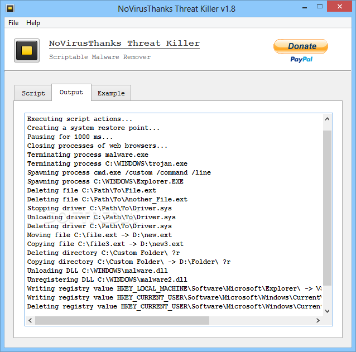Image resolution: width=356 pixels, height=352 pixels.
Task: Open the Example tab
Action: (111, 93)
